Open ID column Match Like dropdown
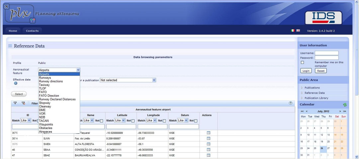359x159 pixels. (x=26, y=120)
